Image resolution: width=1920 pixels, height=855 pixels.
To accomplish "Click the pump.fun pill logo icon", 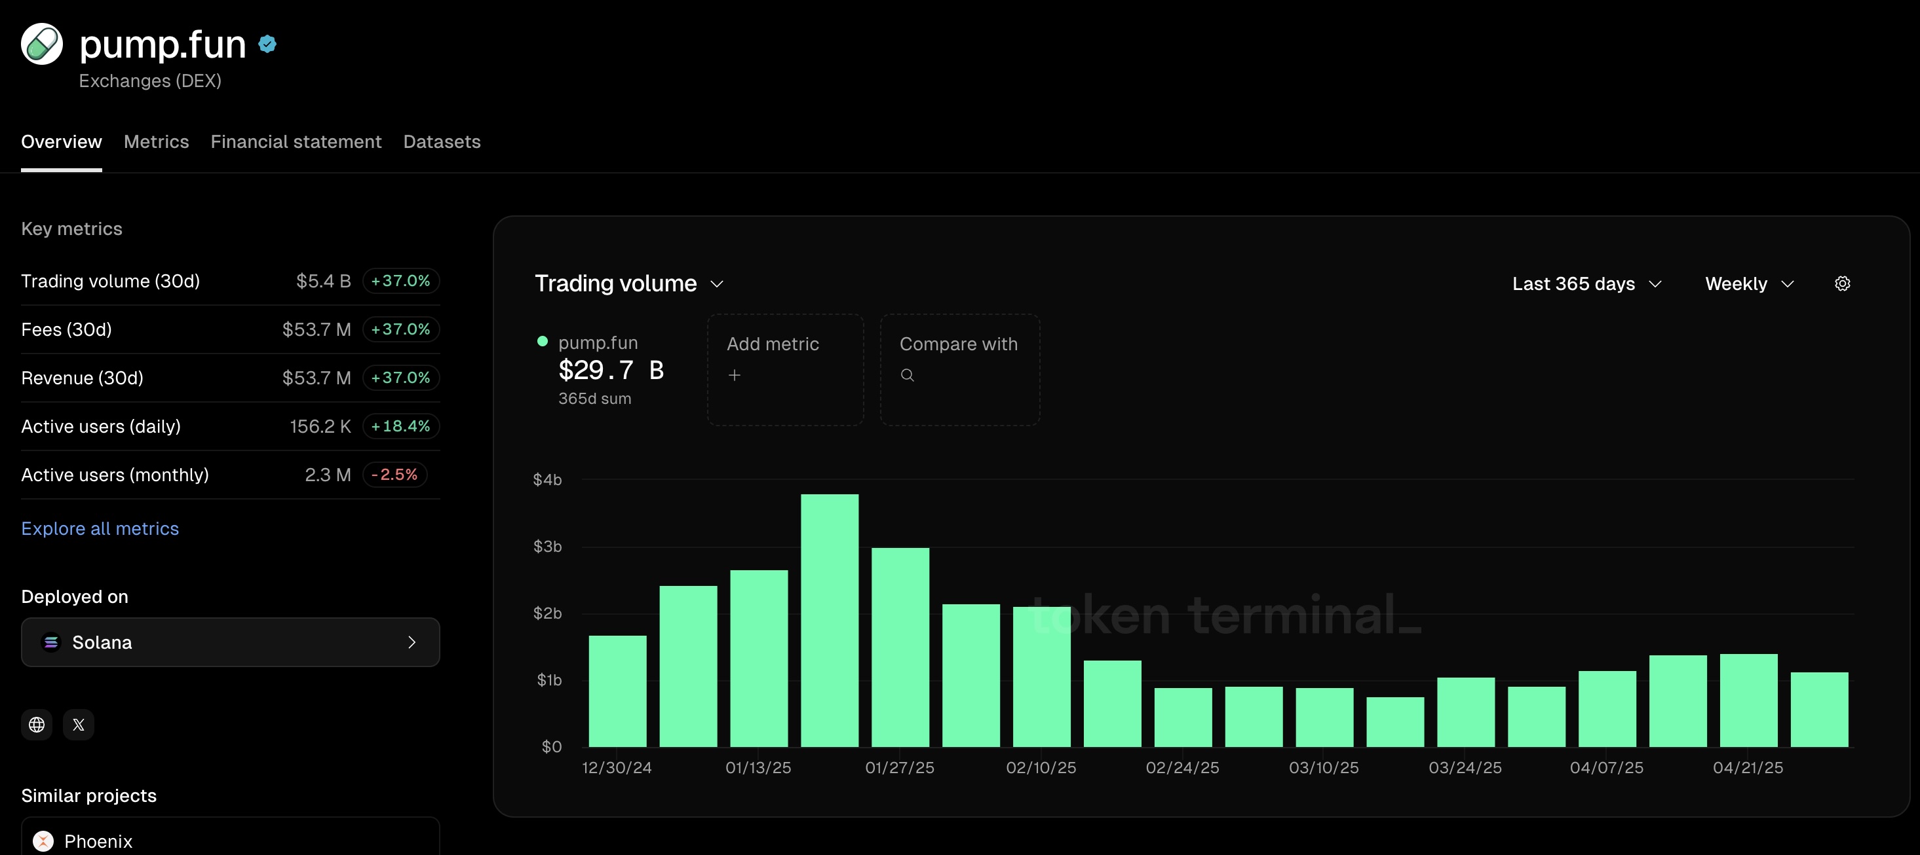I will 42,44.
